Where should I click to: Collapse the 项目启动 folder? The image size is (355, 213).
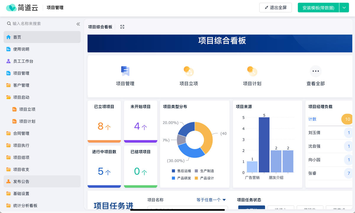pos(42,97)
